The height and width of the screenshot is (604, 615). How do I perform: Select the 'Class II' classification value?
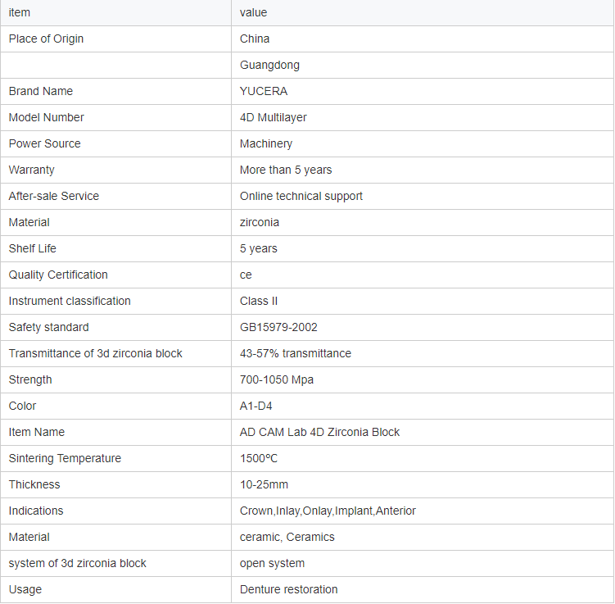(259, 301)
